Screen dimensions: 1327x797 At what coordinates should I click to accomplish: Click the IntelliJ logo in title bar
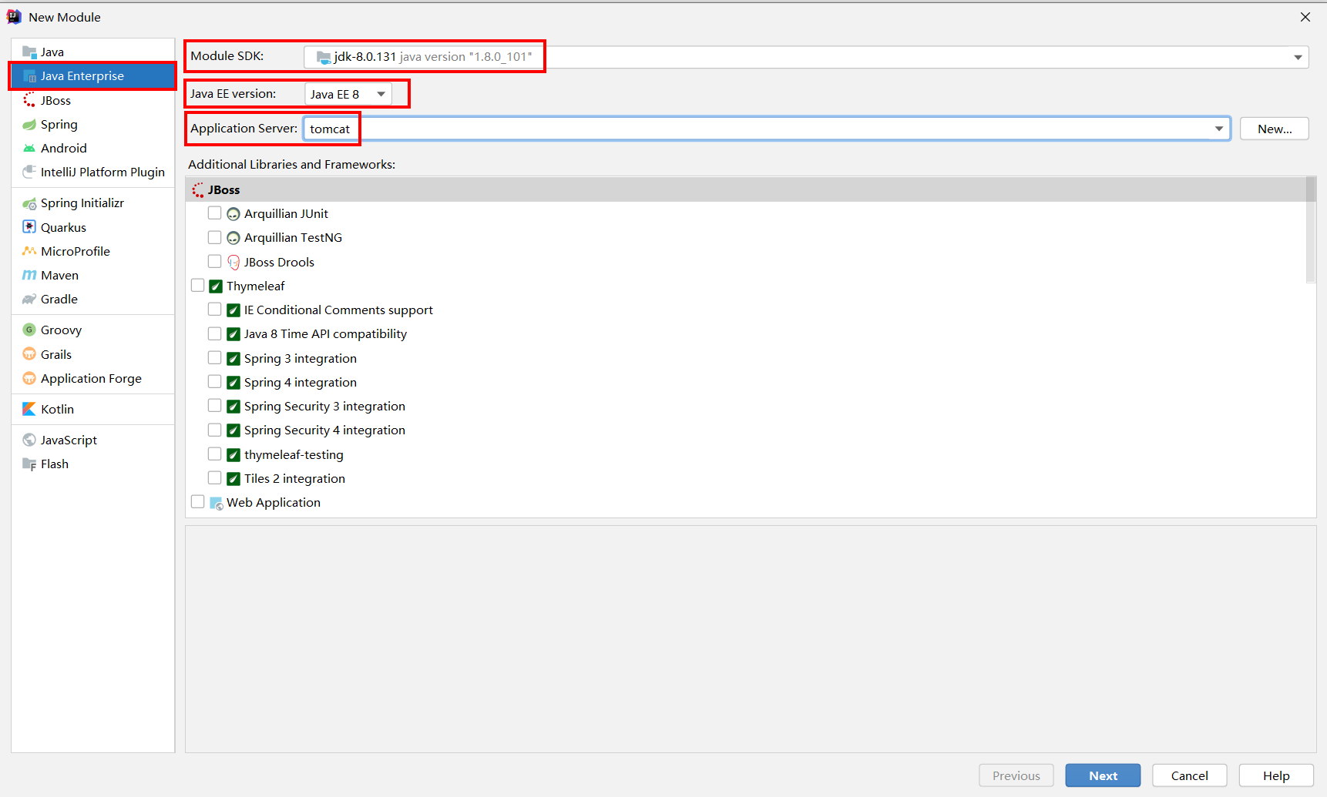tap(14, 17)
